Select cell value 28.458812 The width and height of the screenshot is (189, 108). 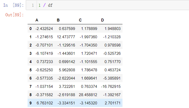point(88,95)
